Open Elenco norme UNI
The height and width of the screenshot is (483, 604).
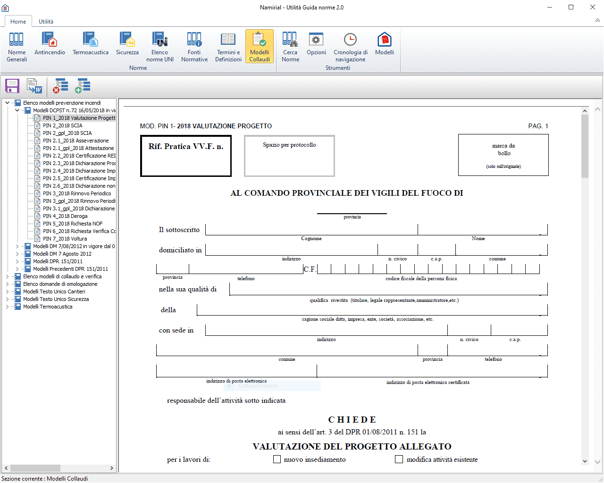tap(160, 46)
